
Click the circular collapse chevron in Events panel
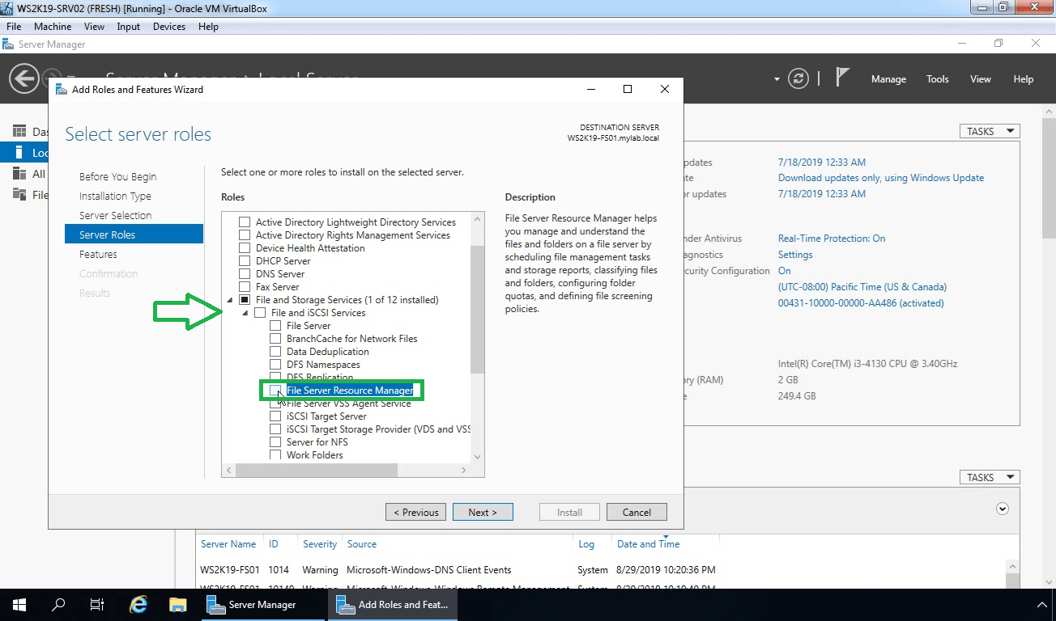pos(1003,509)
